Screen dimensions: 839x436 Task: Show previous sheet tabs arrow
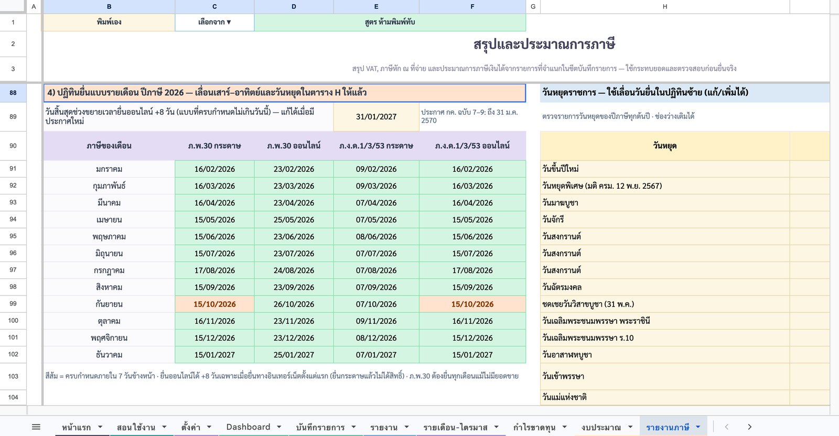click(726, 427)
